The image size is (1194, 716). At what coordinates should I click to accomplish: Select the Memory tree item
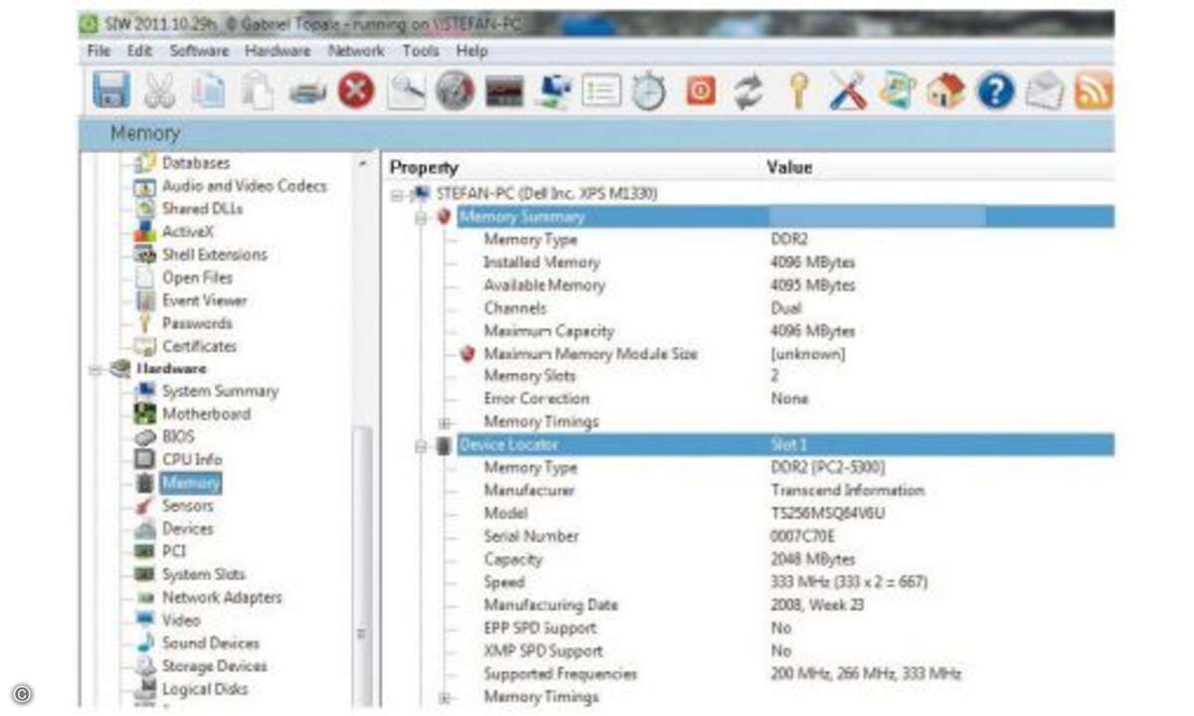[191, 483]
